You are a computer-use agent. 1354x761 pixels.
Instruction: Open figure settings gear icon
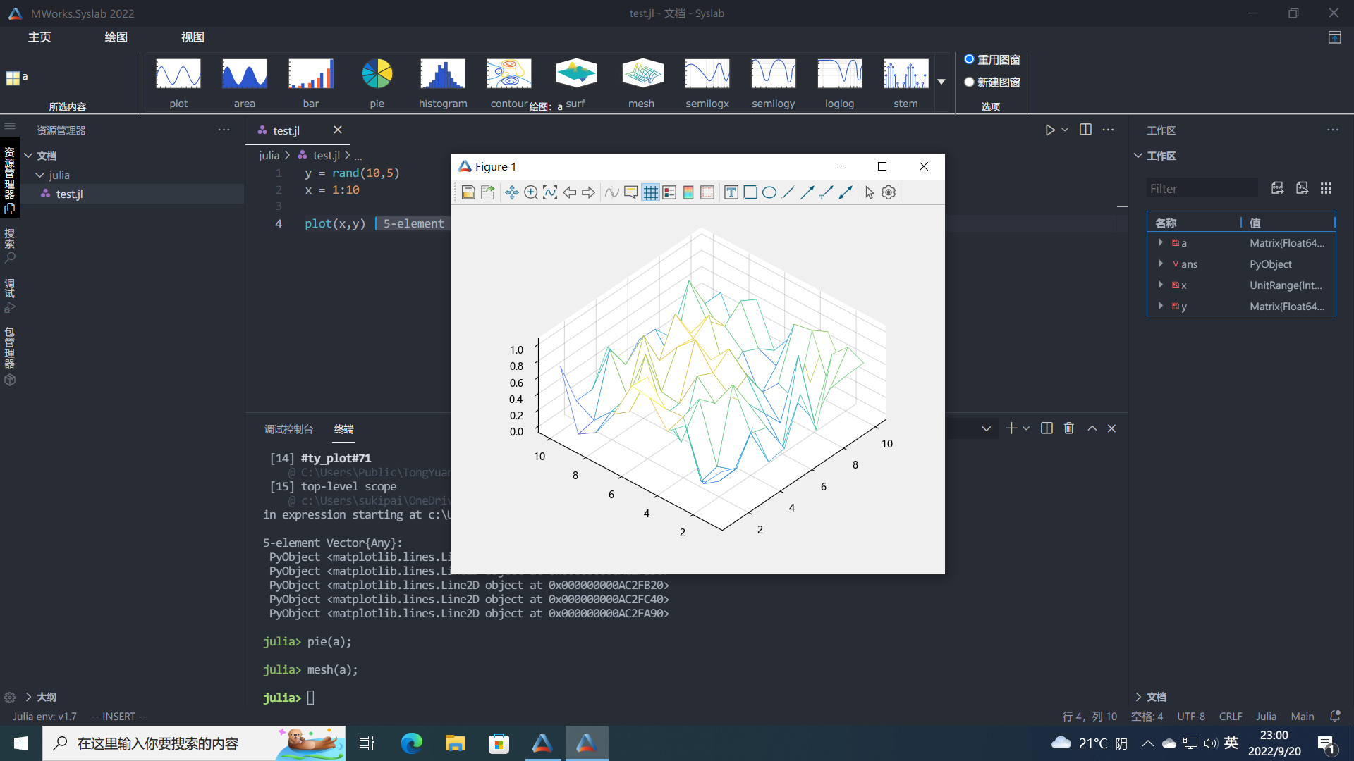(x=889, y=192)
